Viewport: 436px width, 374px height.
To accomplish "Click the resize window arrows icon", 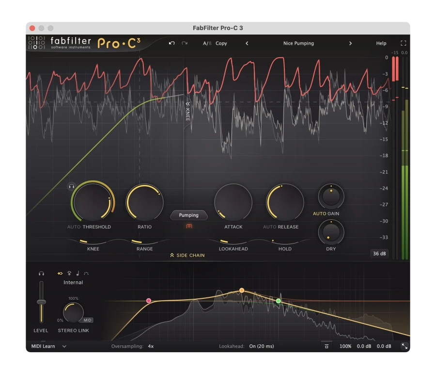I will (x=405, y=346).
